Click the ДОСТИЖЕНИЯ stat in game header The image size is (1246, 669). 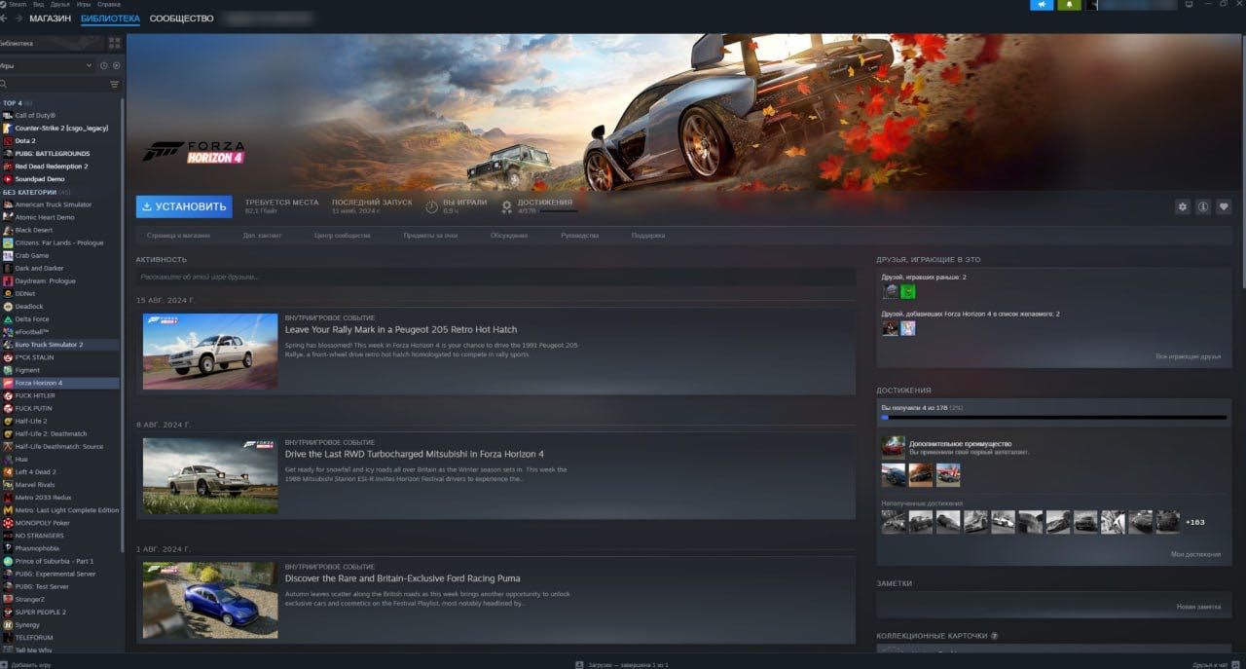pos(538,205)
